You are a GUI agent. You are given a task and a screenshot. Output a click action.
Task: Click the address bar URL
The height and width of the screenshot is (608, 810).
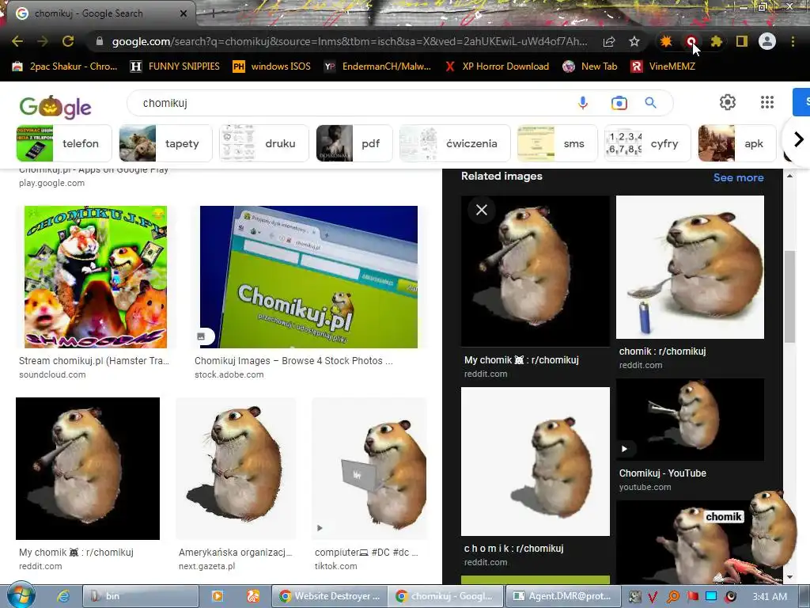350,41
